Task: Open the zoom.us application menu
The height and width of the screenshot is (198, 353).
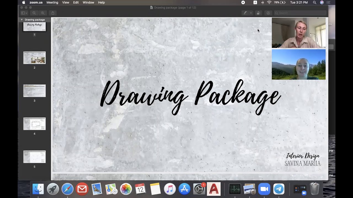Action: point(36,2)
